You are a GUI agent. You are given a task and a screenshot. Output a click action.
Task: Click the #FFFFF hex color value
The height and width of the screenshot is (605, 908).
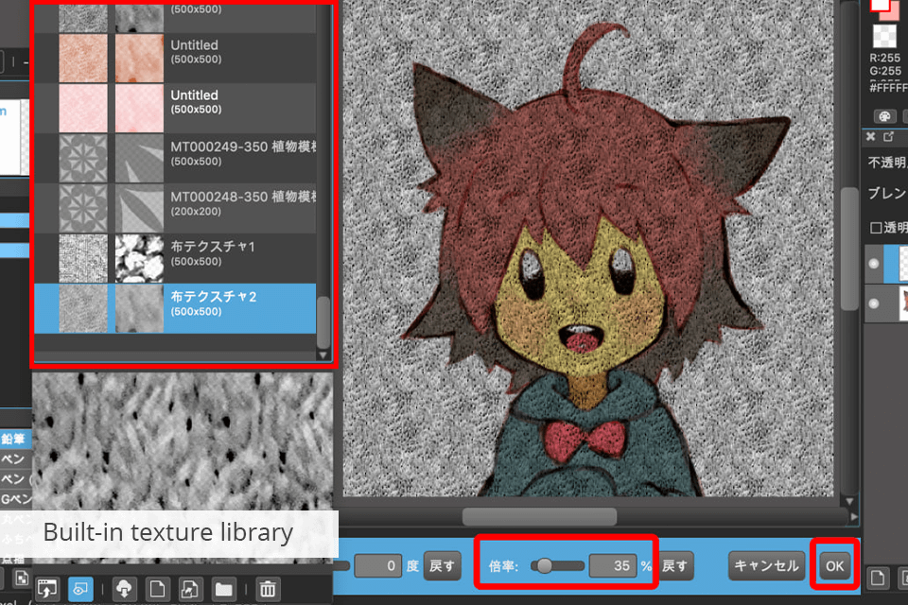[888, 88]
